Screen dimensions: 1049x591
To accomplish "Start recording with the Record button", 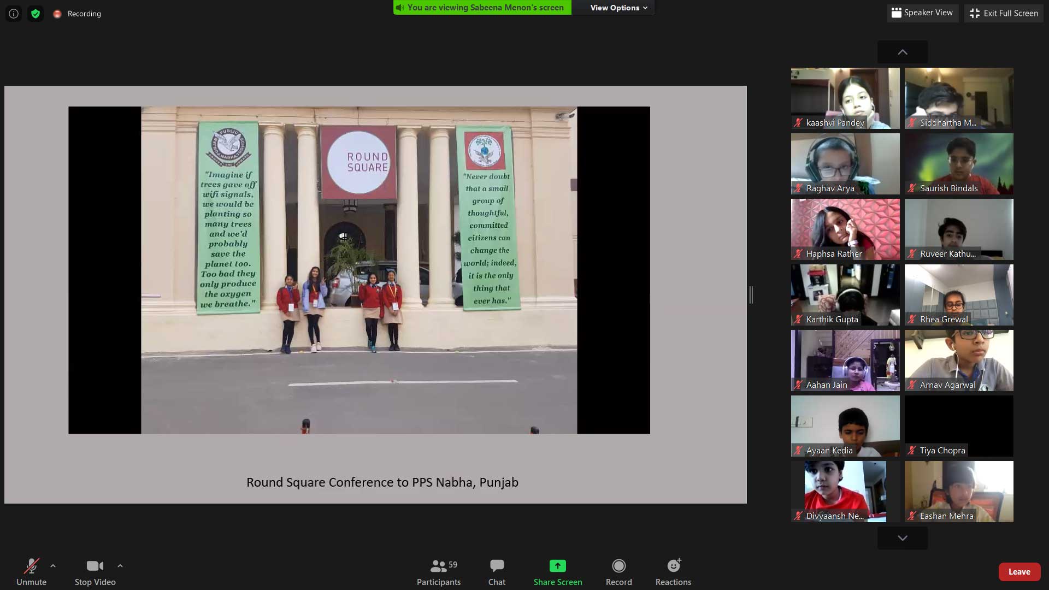I will pyautogui.click(x=619, y=572).
